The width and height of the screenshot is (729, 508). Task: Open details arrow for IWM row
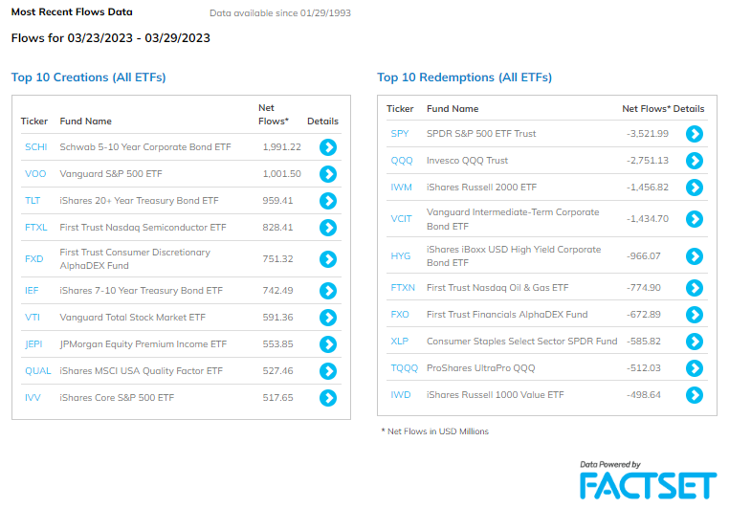point(695,188)
